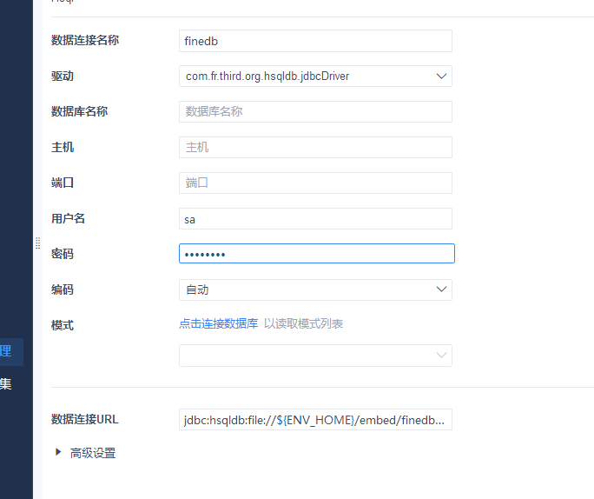Open the empty 模式 schema dropdown
Viewport: 594px width, 499px height.
pyautogui.click(x=315, y=356)
